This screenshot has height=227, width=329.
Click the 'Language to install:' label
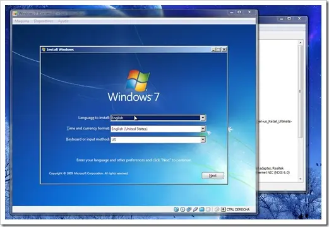tap(93, 118)
